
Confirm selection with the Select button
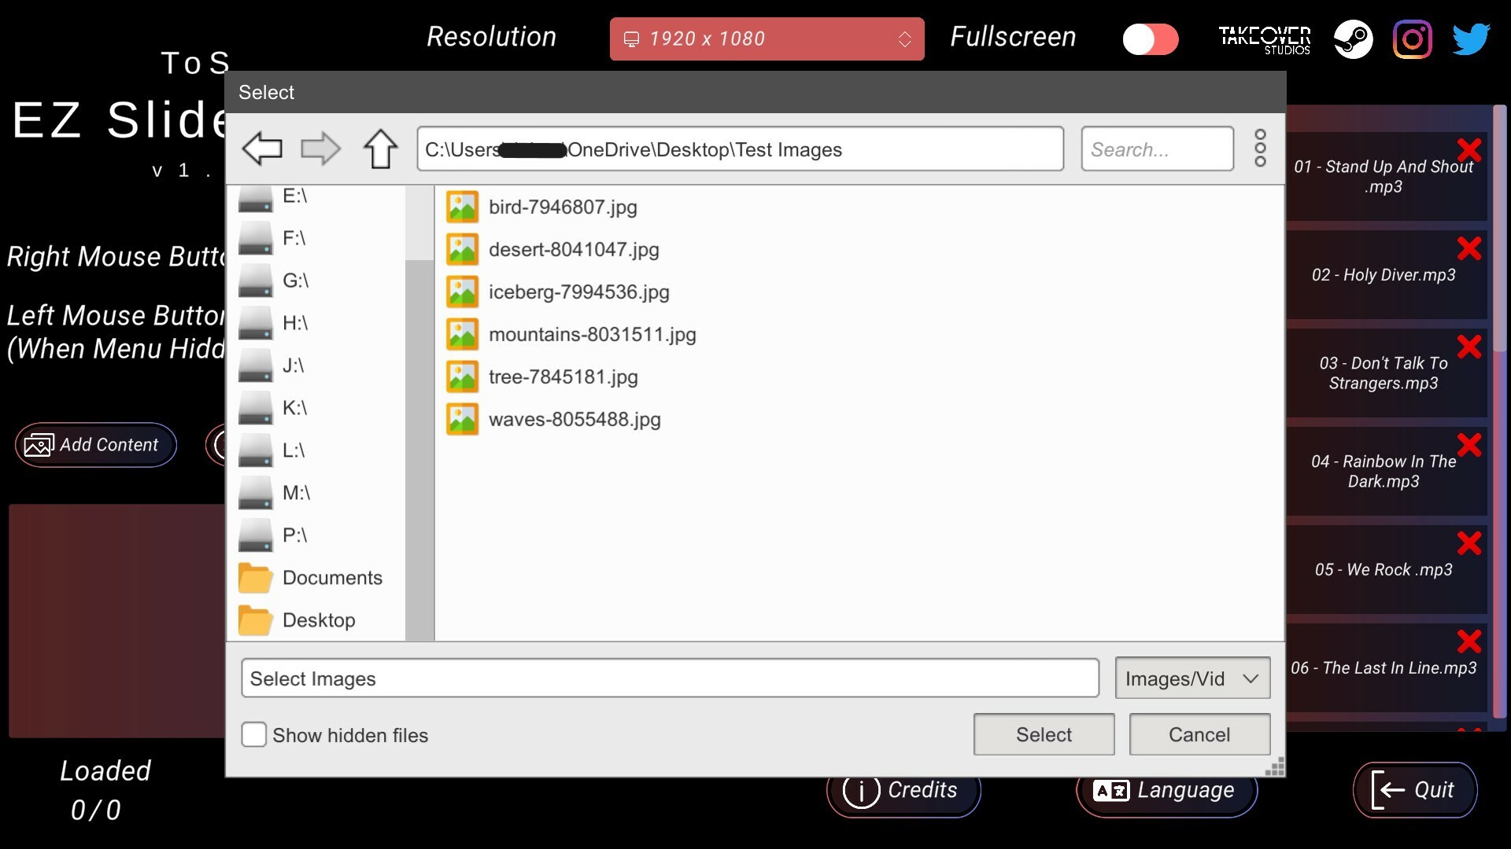click(x=1044, y=734)
